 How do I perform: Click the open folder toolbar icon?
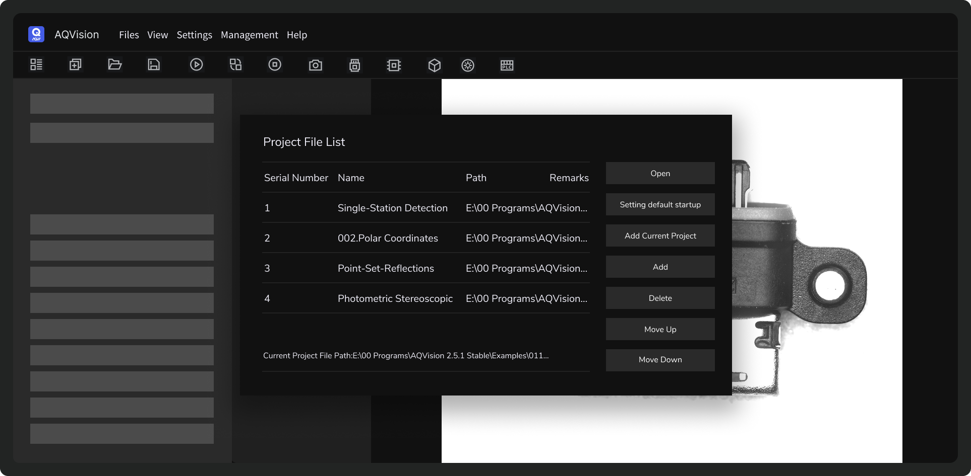pyautogui.click(x=115, y=65)
